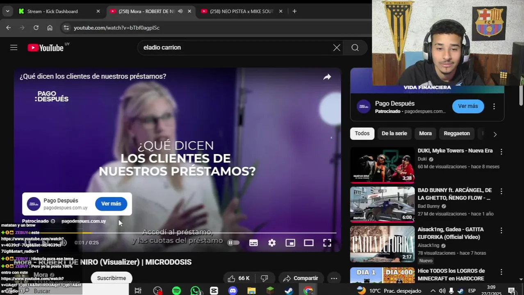Viewport: 524px width, 295px height.
Task: Click 'Ver más' on sidebar Pago Después card
Action: pyautogui.click(x=468, y=106)
